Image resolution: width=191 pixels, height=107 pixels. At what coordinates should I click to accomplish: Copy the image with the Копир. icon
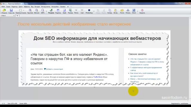coord(110,11)
